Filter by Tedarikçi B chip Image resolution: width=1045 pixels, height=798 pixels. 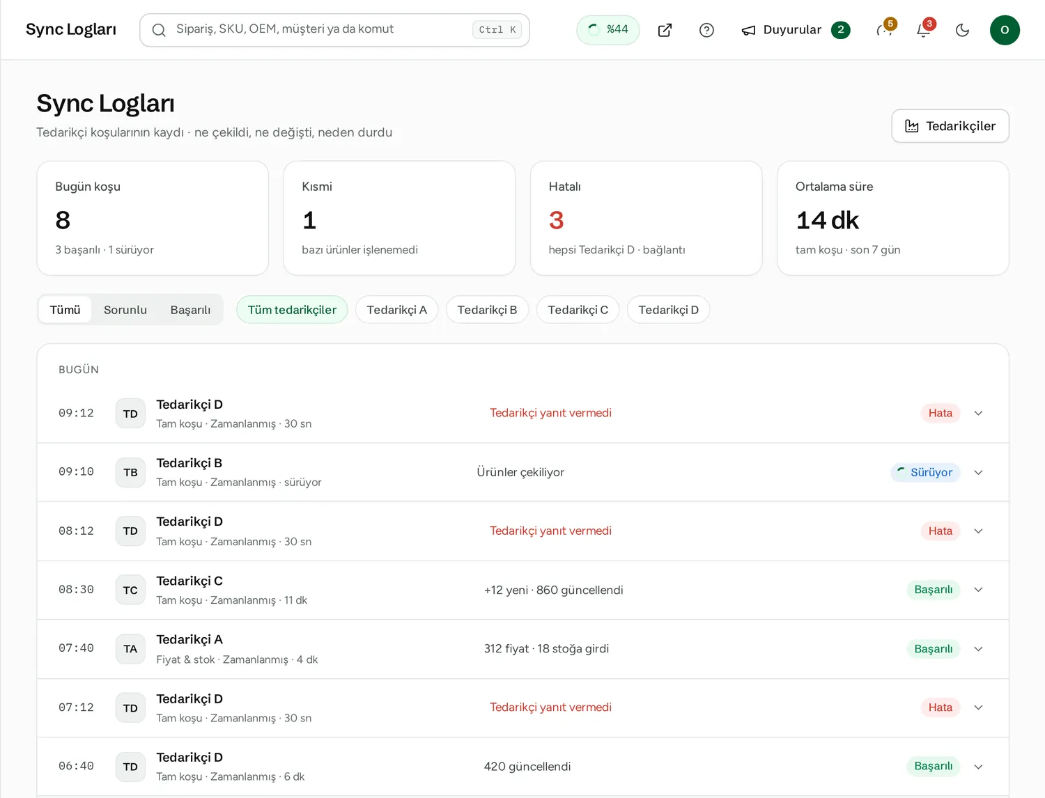point(487,310)
